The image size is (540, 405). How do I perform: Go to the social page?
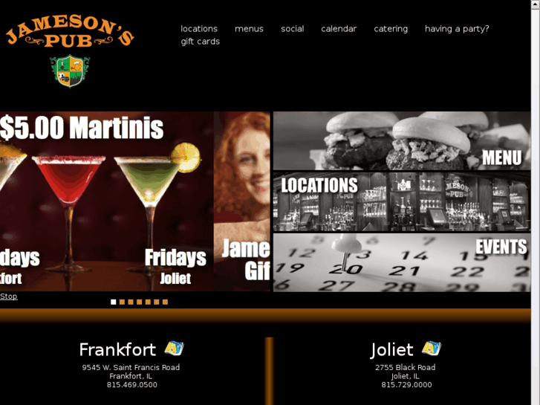[x=293, y=28]
